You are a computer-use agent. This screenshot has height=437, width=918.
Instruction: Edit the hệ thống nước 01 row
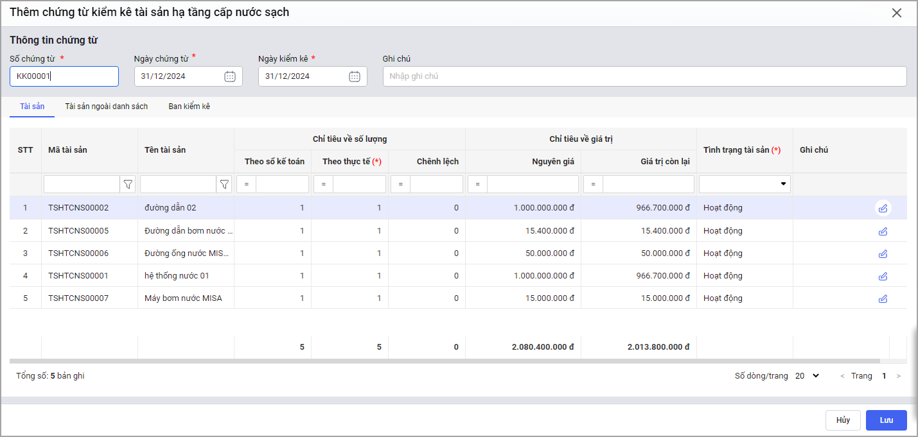[x=883, y=276]
